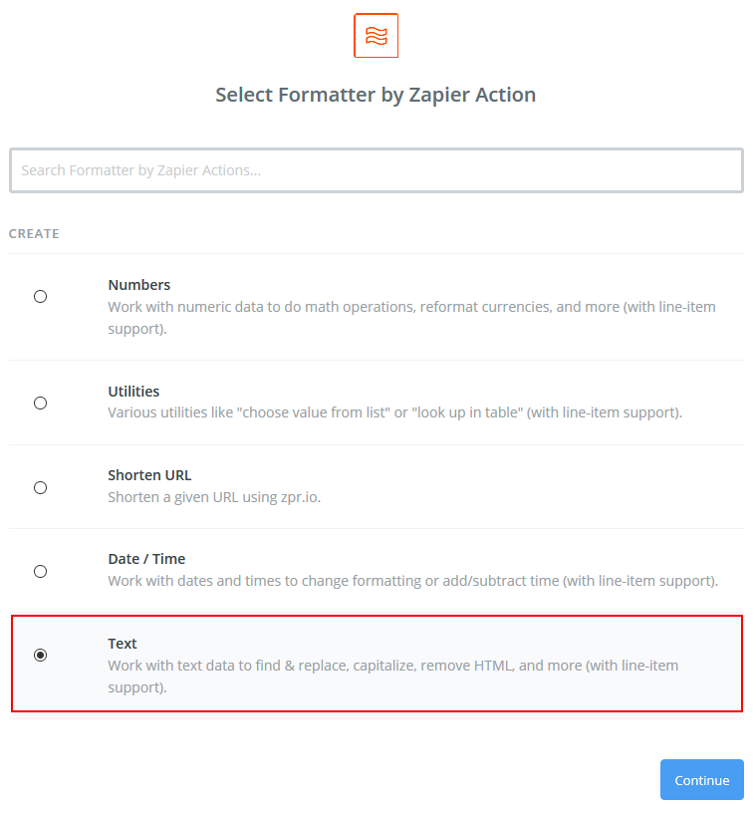756x813 pixels.
Task: Click the Text description about find & replace
Action: tap(393, 677)
